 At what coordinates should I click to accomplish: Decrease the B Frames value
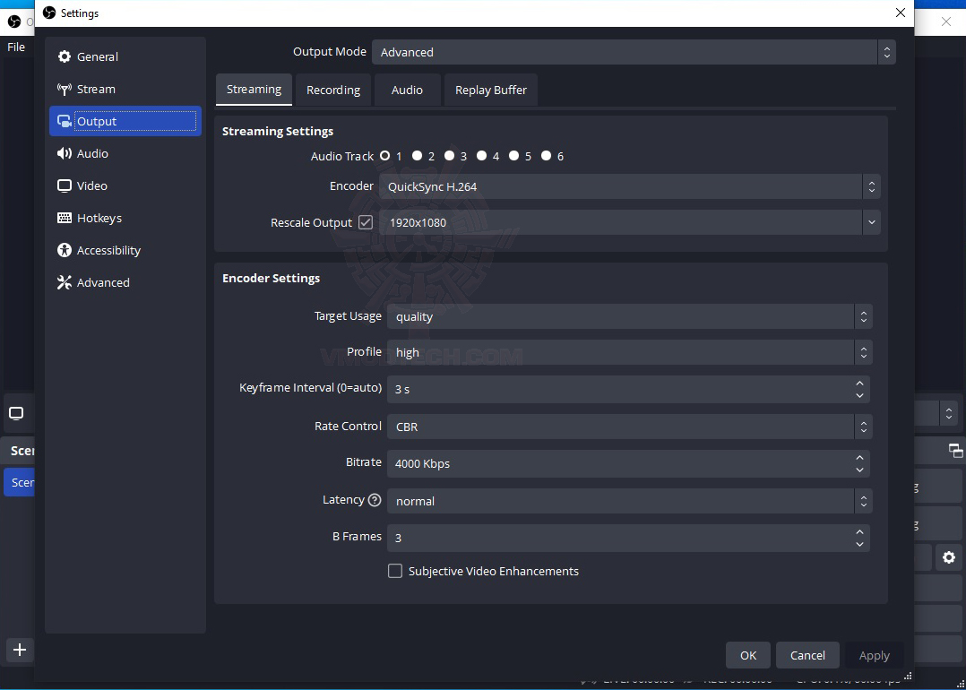860,545
